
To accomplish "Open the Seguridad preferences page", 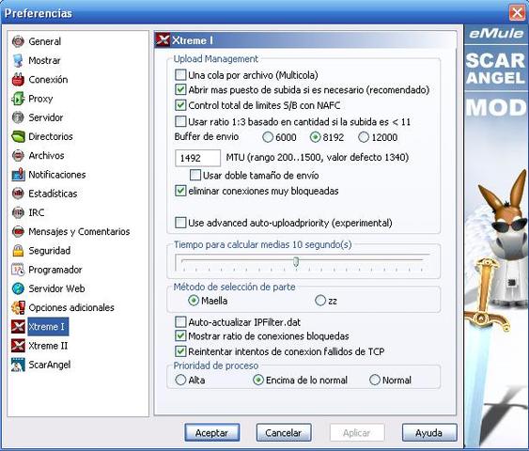I will tap(50, 251).
